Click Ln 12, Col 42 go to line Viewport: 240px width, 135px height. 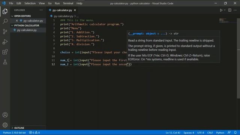(x=173, y=132)
